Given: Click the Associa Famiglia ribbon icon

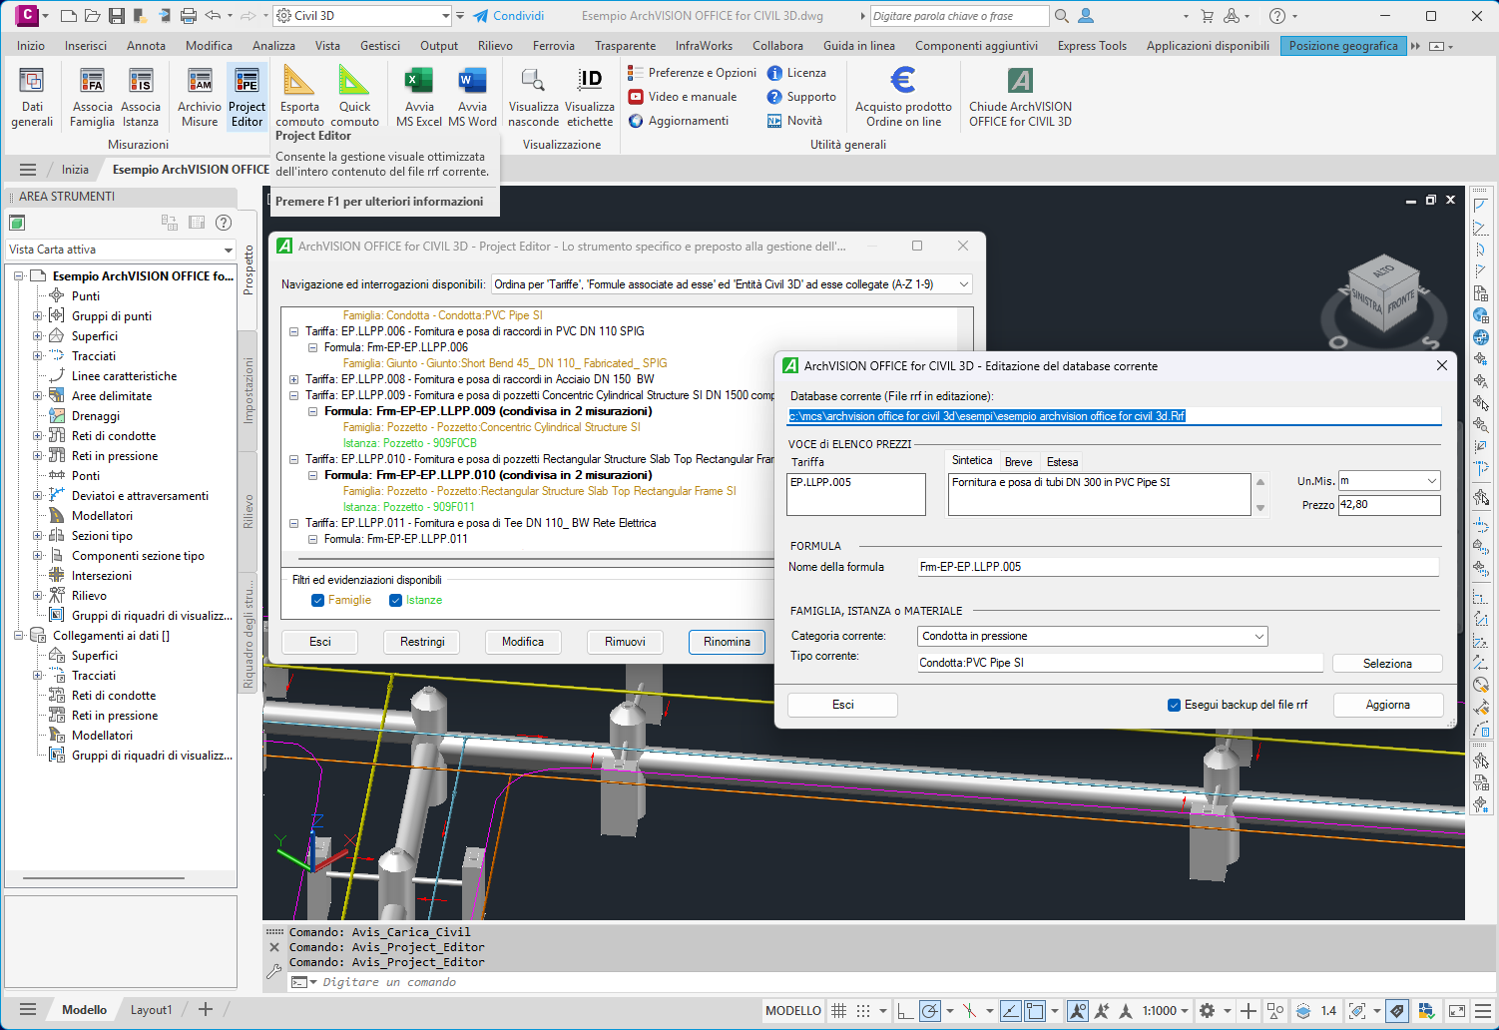Looking at the screenshot, I should coord(92,97).
